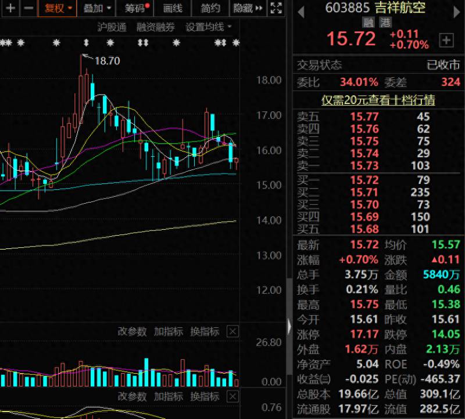Close the volume indicator panel
This screenshot has width=465, height=419.
(x=233, y=331)
